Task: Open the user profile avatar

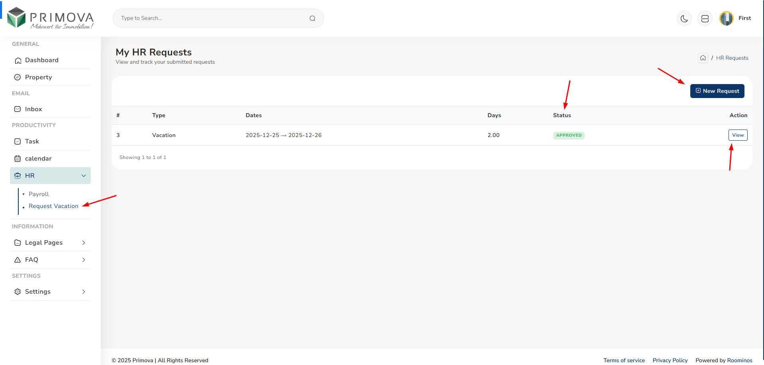Action: pyautogui.click(x=726, y=18)
